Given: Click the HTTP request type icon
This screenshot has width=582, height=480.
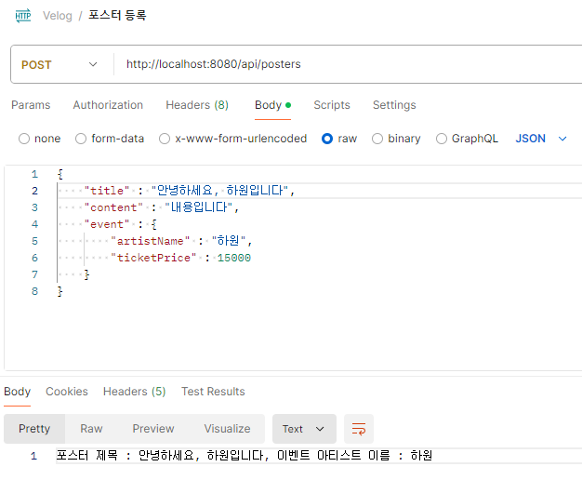Looking at the screenshot, I should (23, 16).
